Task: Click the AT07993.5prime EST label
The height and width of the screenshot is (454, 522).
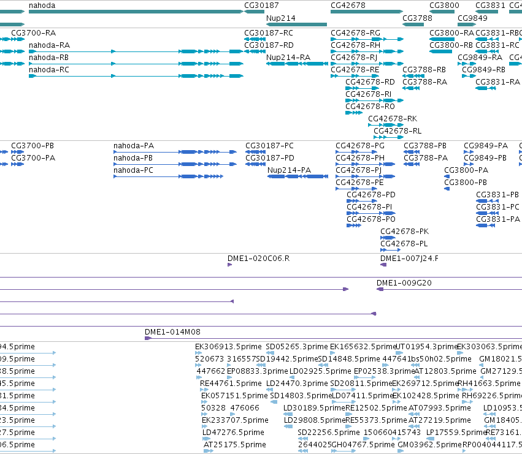Action: point(439,408)
